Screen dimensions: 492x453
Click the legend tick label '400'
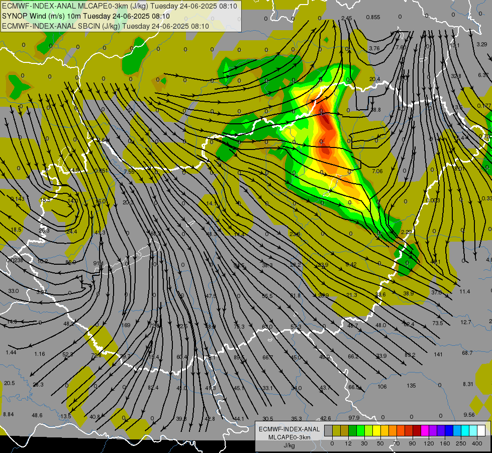(x=477, y=443)
